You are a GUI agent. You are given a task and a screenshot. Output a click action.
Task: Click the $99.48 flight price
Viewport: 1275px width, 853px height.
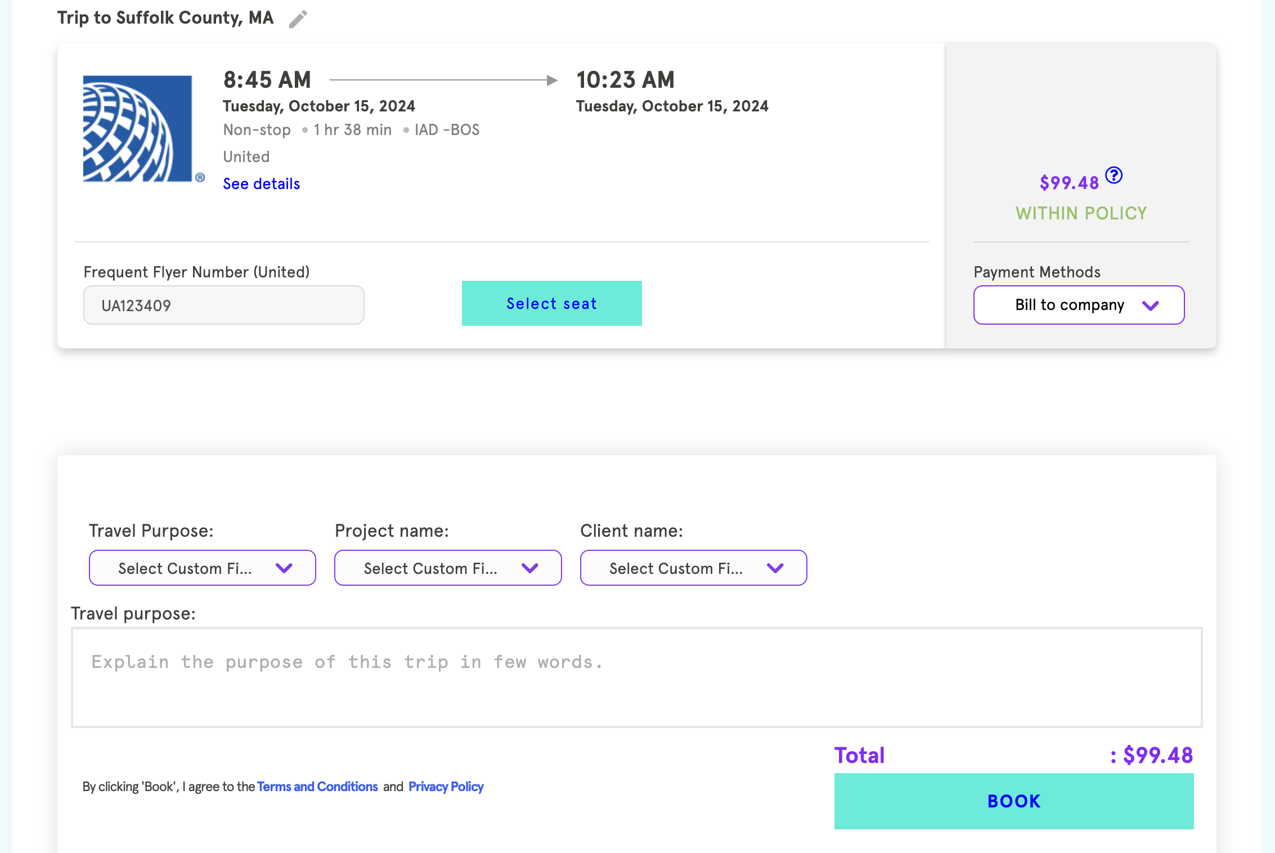click(1069, 183)
